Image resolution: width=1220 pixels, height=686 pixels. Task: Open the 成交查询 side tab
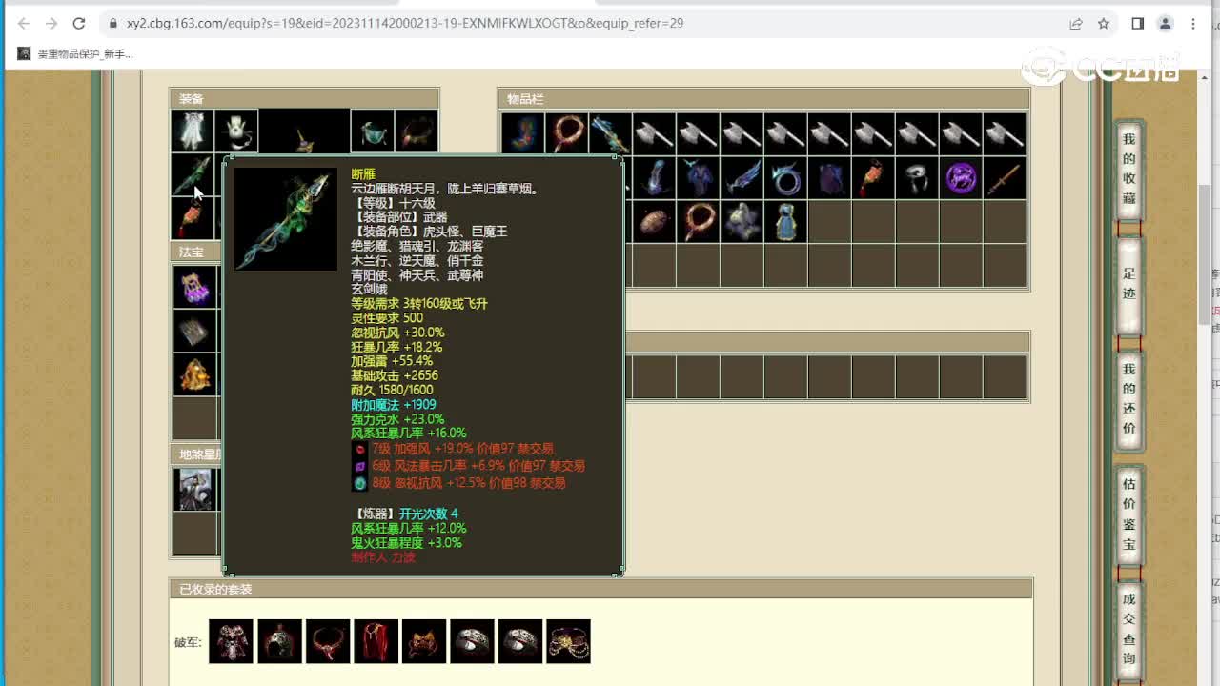(x=1128, y=629)
